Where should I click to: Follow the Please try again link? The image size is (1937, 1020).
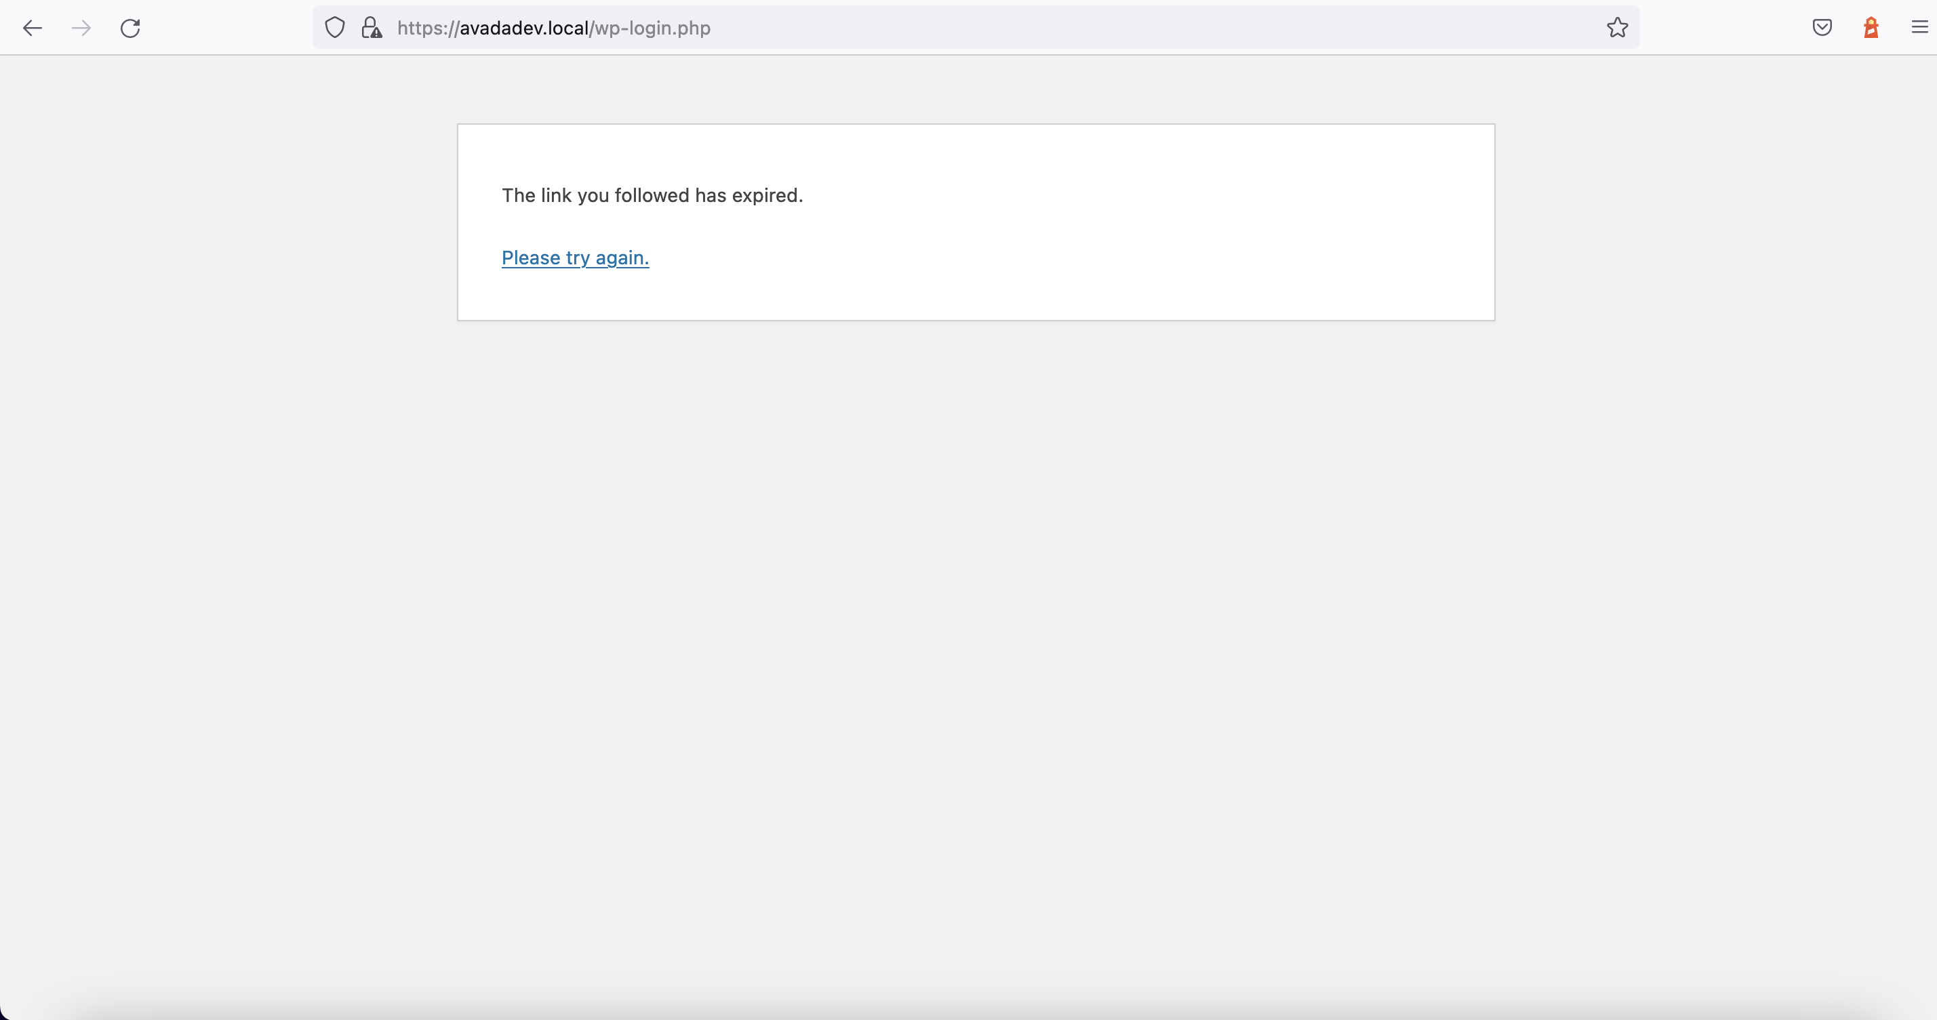(574, 258)
